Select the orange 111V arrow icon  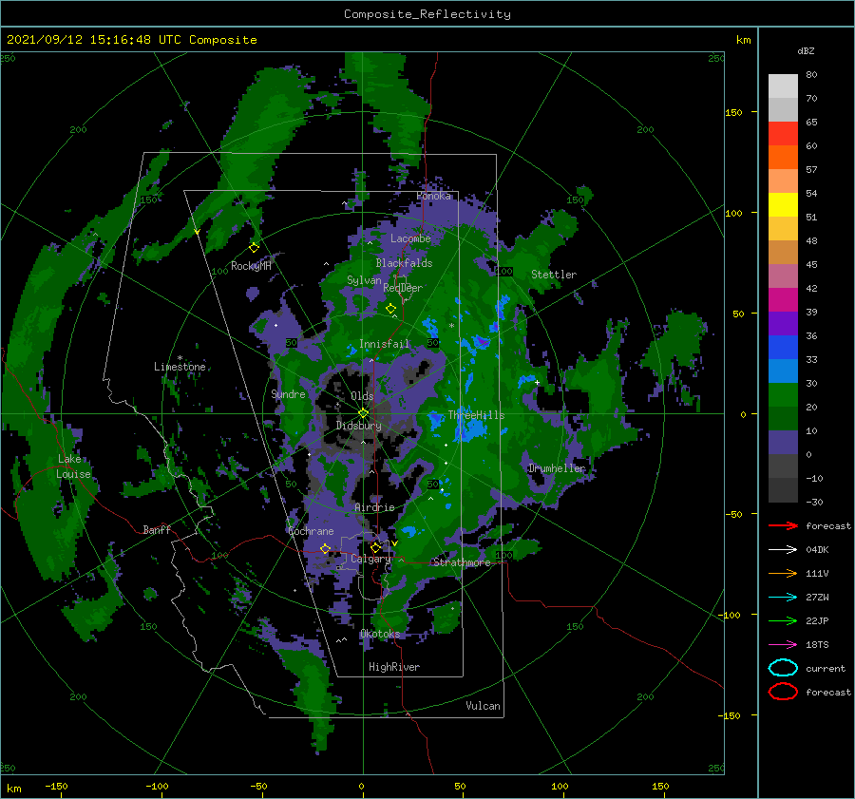(783, 573)
